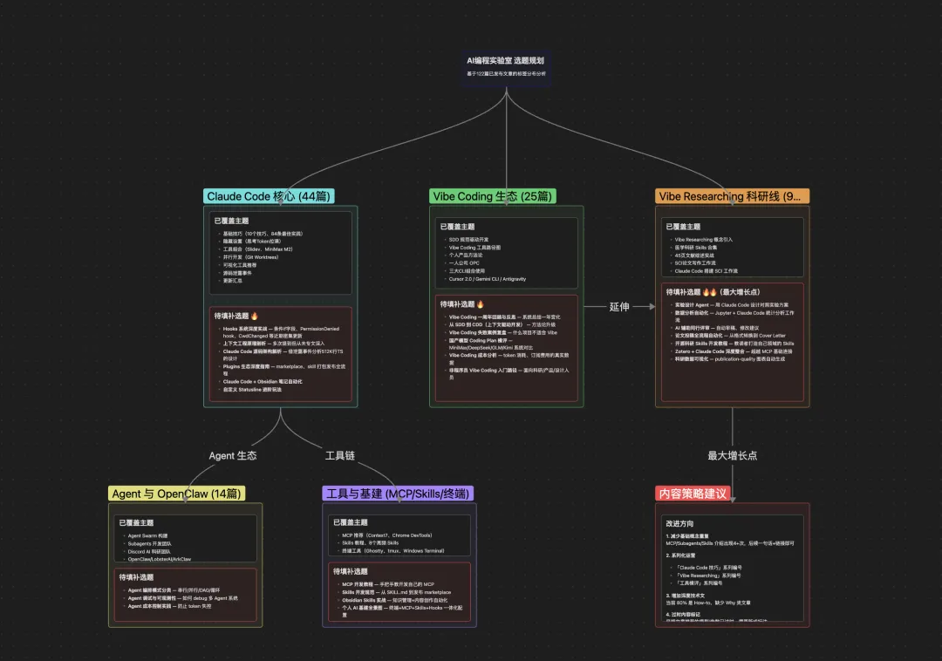Select the yellow Agent 与 OpenClaw group label
The height and width of the screenshot is (661, 942).
click(177, 494)
